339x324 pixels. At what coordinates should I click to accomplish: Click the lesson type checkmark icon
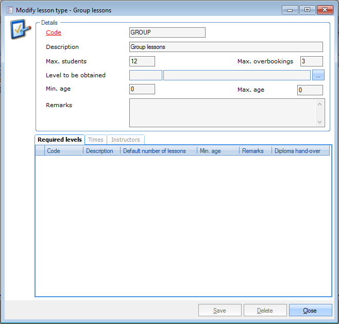pyautogui.click(x=18, y=31)
